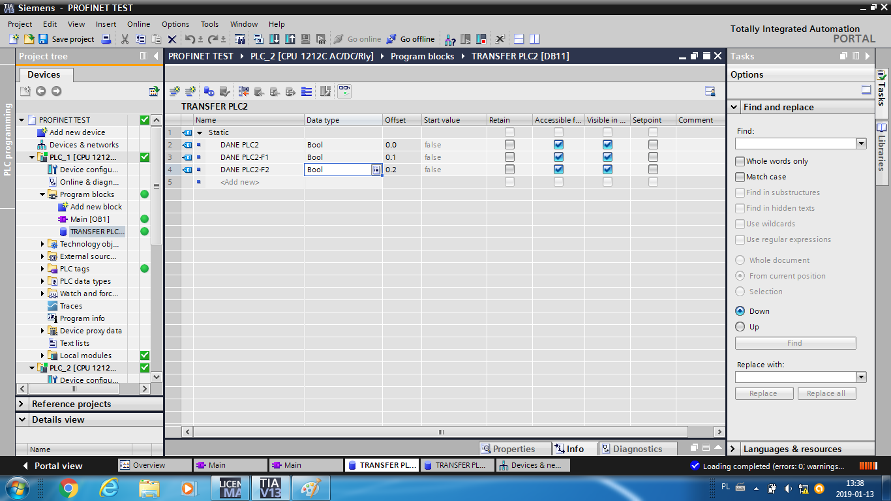Click the Find text input field
Image resolution: width=891 pixels, height=501 pixels.
[x=795, y=144]
